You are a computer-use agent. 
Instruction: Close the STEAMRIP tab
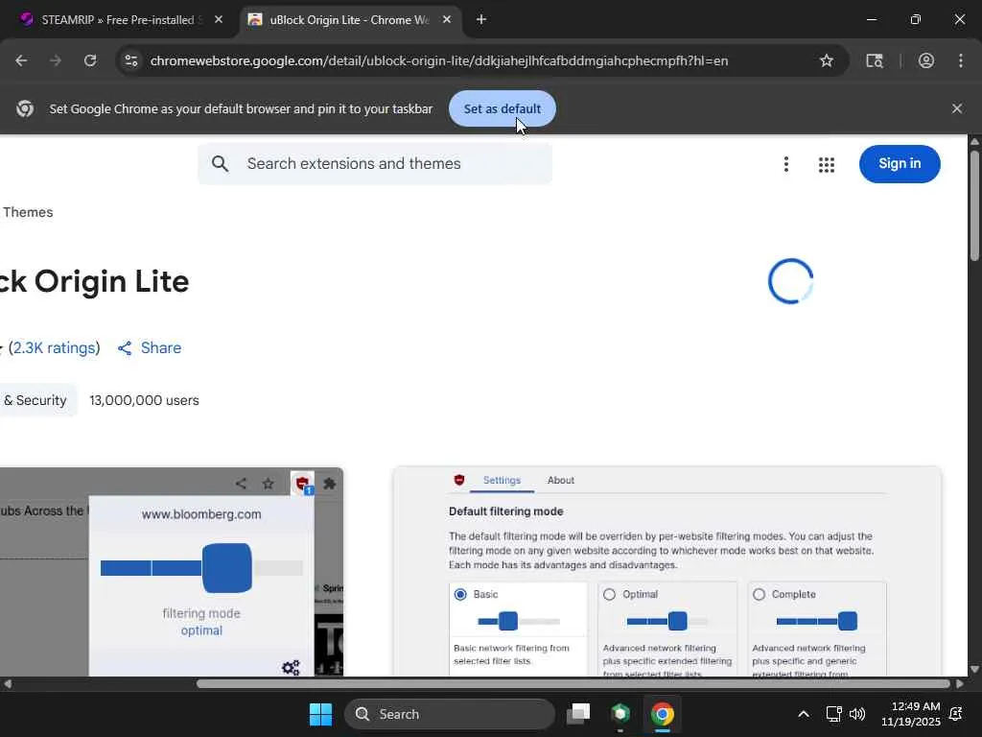coord(219,19)
